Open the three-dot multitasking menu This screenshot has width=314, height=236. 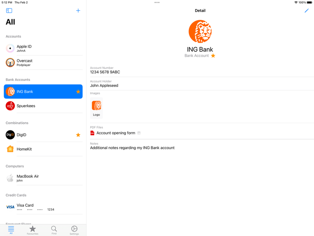[x=157, y=2]
